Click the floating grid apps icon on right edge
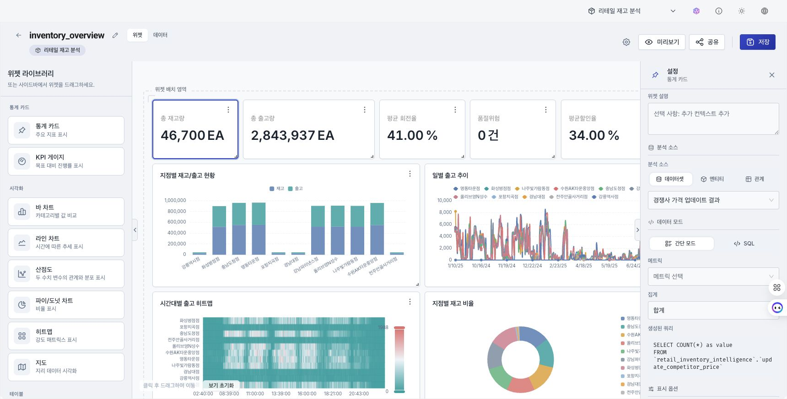The width and height of the screenshot is (787, 399). (x=777, y=287)
